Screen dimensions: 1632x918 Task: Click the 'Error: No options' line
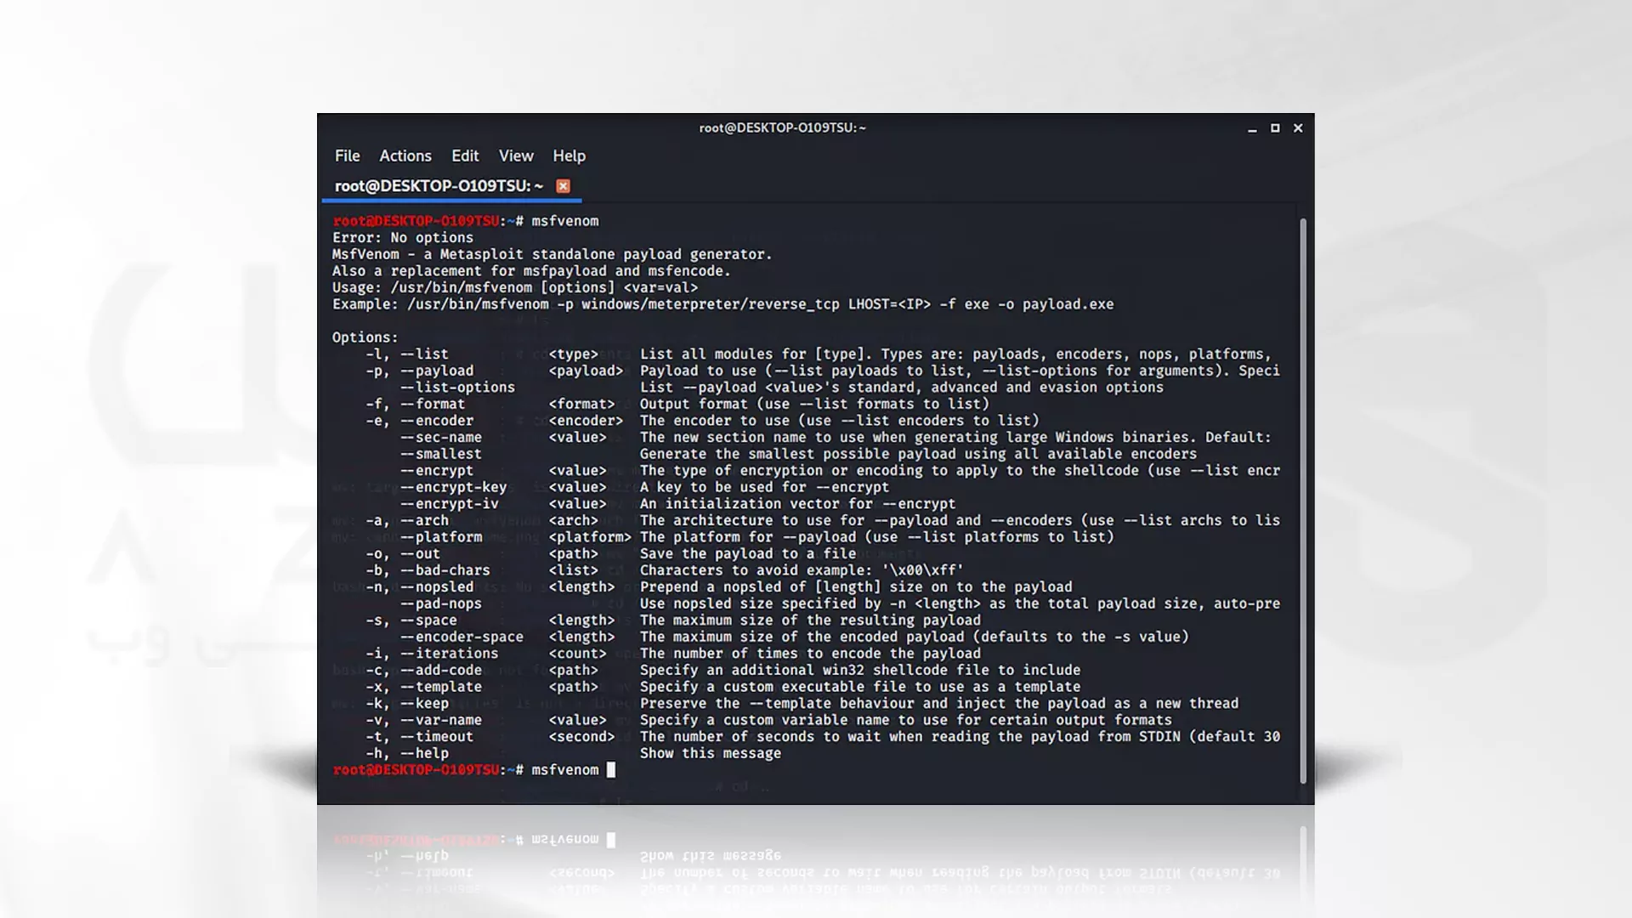click(x=403, y=238)
